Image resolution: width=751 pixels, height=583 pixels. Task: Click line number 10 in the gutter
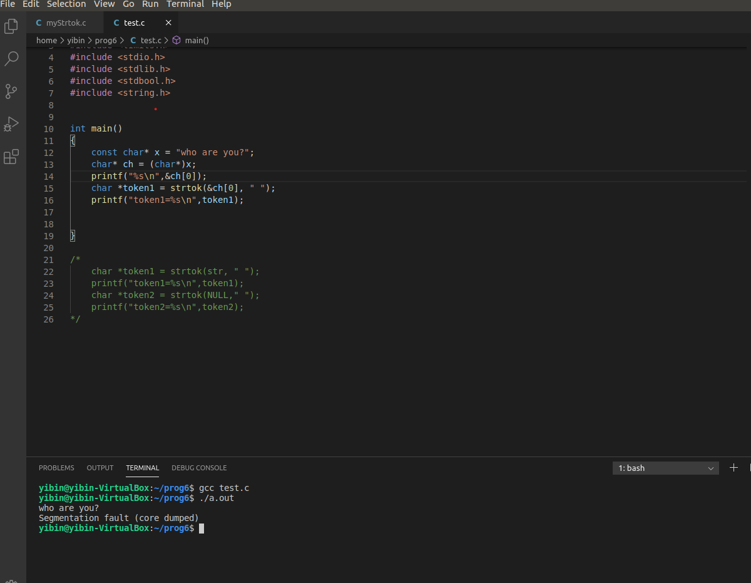pos(49,129)
